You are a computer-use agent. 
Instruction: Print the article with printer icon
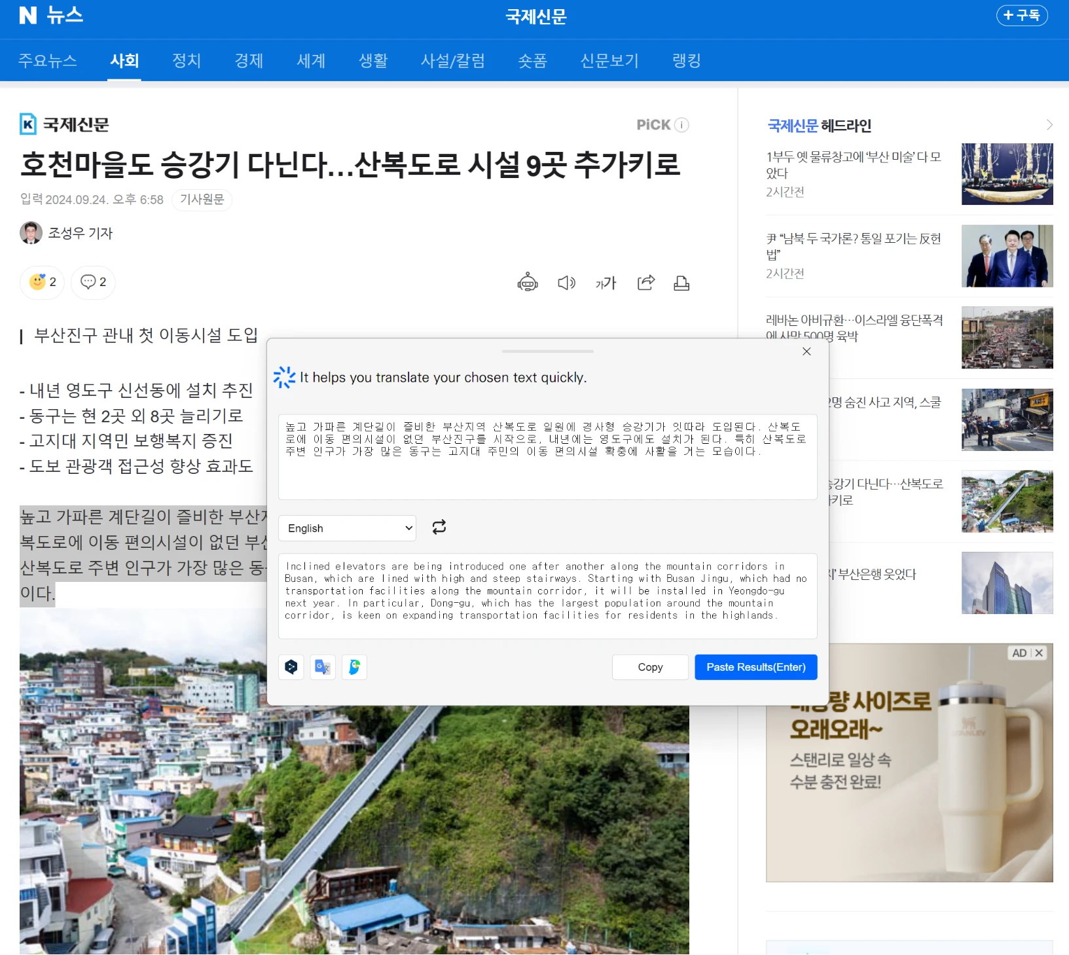681,283
